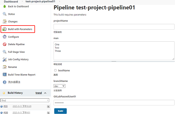Screen dimensions: 175x114
Task: Enable the boolName checkbox
Action: point(55,70)
